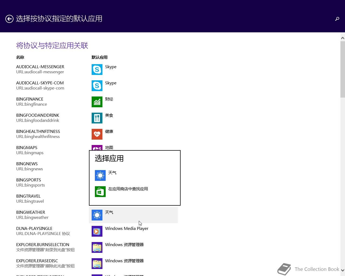Screen dimensions: 345x276
Task: Click the Explorer icon for EXPLORER.BURNSELECTION
Action: (97, 247)
